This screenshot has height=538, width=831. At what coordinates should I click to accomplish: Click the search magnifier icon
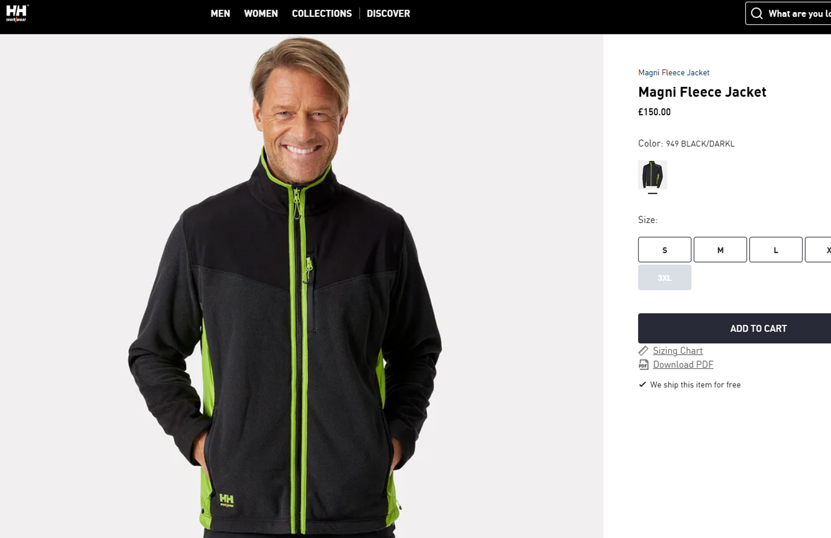coord(757,14)
